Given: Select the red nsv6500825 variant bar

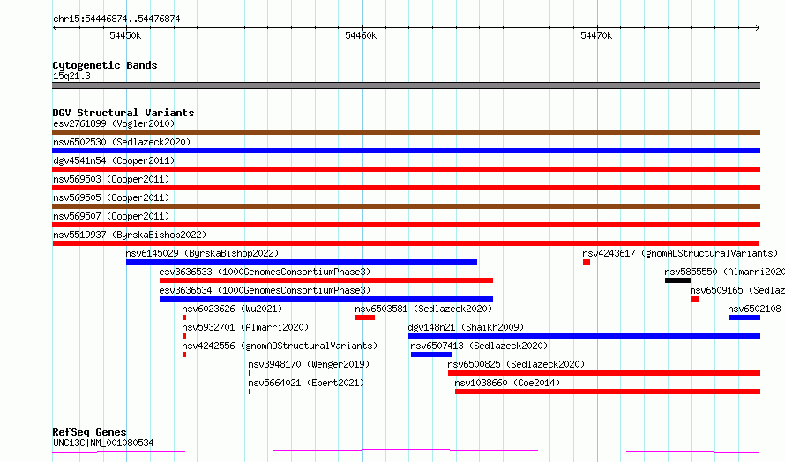Looking at the screenshot, I should click(604, 374).
